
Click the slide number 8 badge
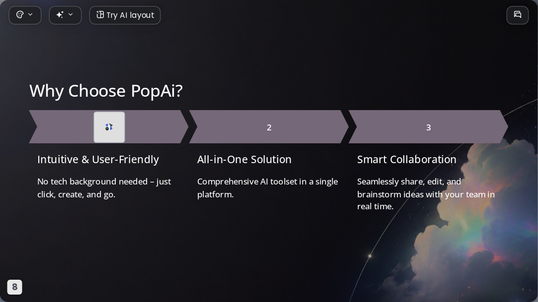tap(15, 287)
